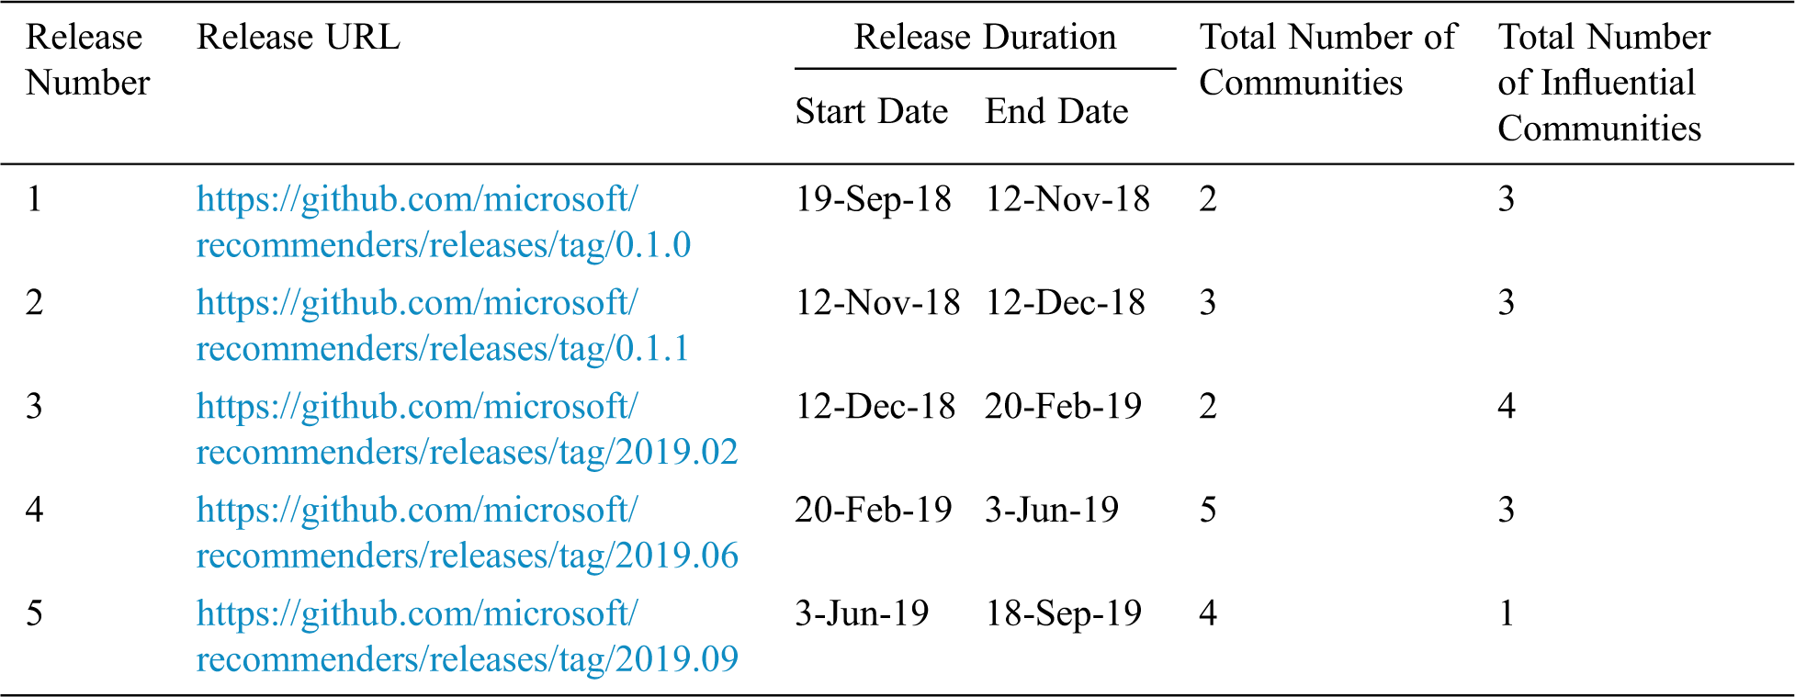Click release 4's end date 3-Jun-19
The width and height of the screenshot is (1795, 697).
tap(1051, 511)
